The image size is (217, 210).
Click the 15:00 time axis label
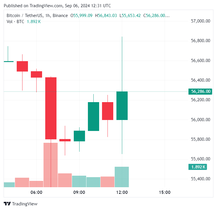coord(165,192)
